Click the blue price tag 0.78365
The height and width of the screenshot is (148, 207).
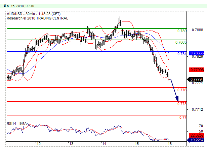(197, 53)
